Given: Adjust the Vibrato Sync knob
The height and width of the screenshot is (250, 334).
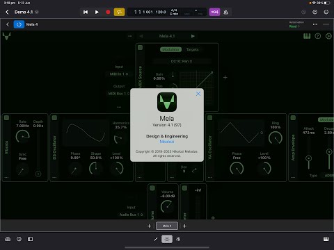Looking at the screenshot, I should (22, 169).
